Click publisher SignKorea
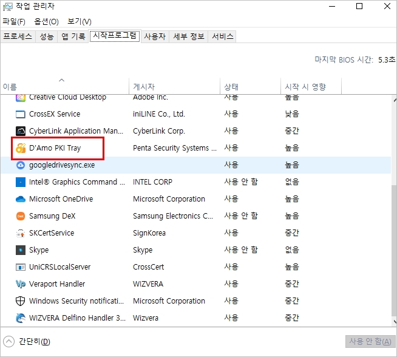Screen dimensions: 397x357 click(x=149, y=233)
